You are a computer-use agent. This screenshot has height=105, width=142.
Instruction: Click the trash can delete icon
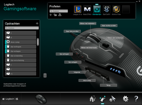(45, 75)
